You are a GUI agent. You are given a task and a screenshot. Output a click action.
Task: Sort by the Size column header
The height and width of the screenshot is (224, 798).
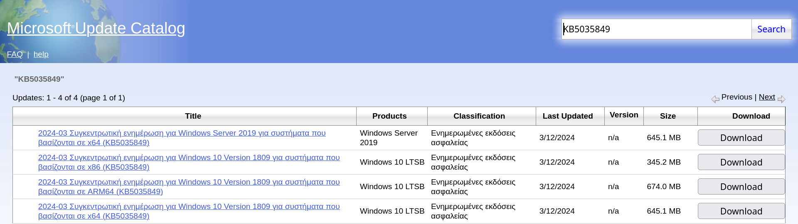coord(668,116)
